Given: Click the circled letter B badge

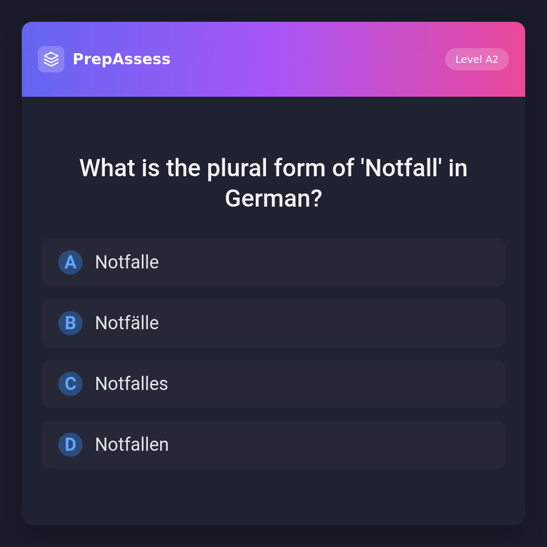Looking at the screenshot, I should [70, 323].
